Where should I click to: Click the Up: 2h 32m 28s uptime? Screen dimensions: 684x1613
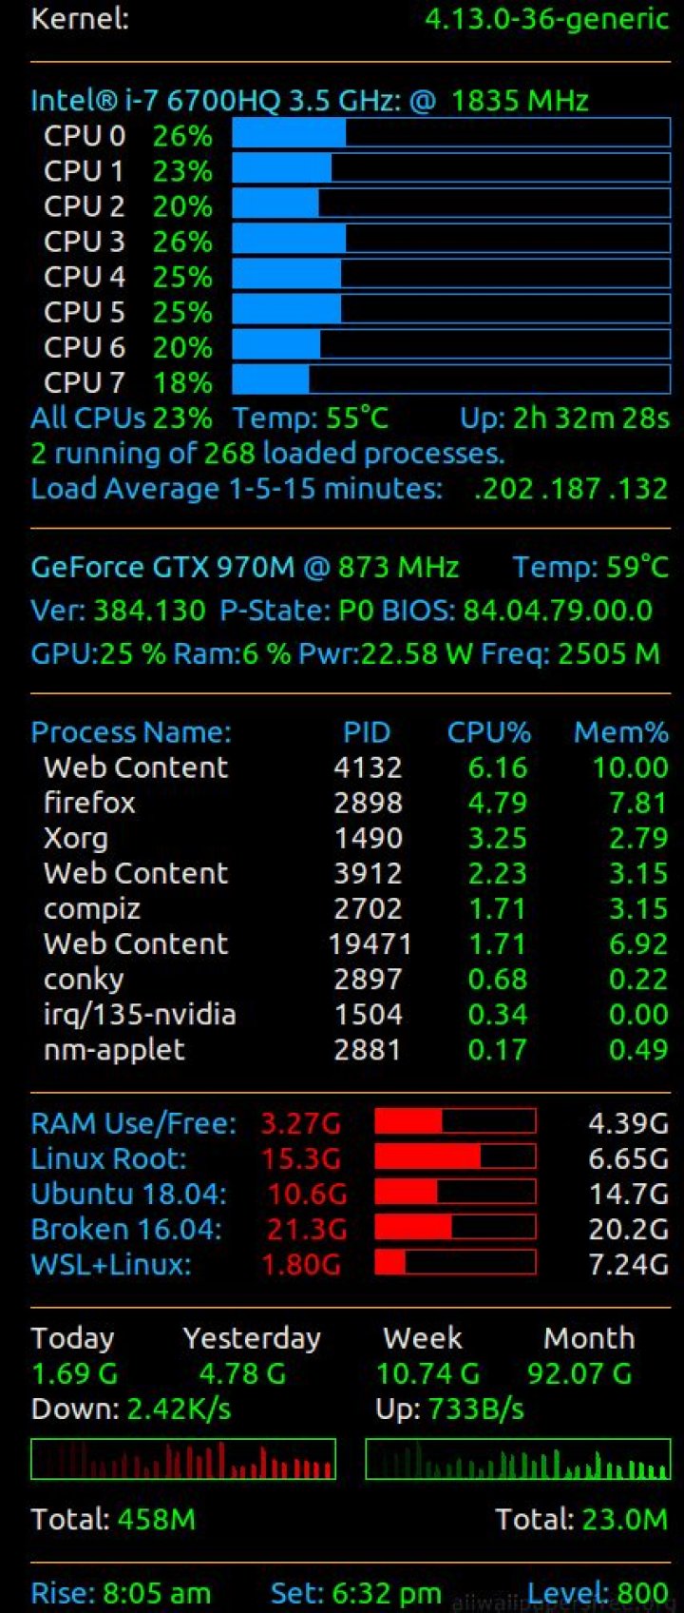565,418
